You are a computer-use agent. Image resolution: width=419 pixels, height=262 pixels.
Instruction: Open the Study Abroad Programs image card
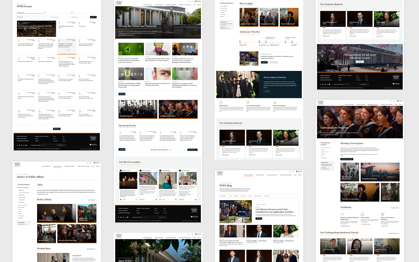tap(380, 172)
